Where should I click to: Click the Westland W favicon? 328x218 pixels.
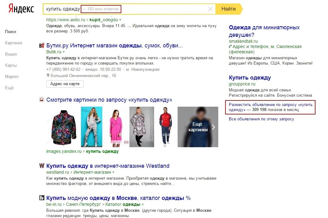[x=42, y=166]
